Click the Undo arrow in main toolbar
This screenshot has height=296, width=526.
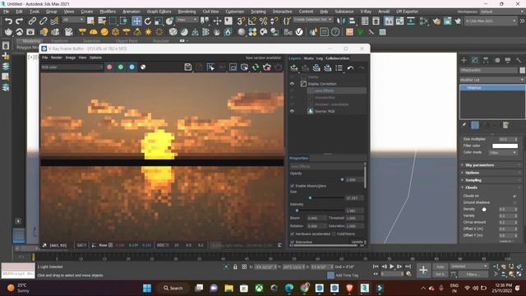8,21
